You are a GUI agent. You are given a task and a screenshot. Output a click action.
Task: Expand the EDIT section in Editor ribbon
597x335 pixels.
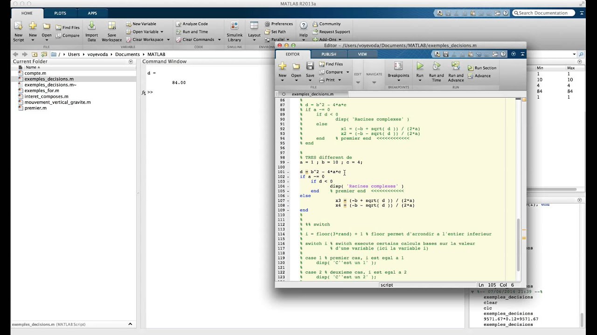[358, 82]
